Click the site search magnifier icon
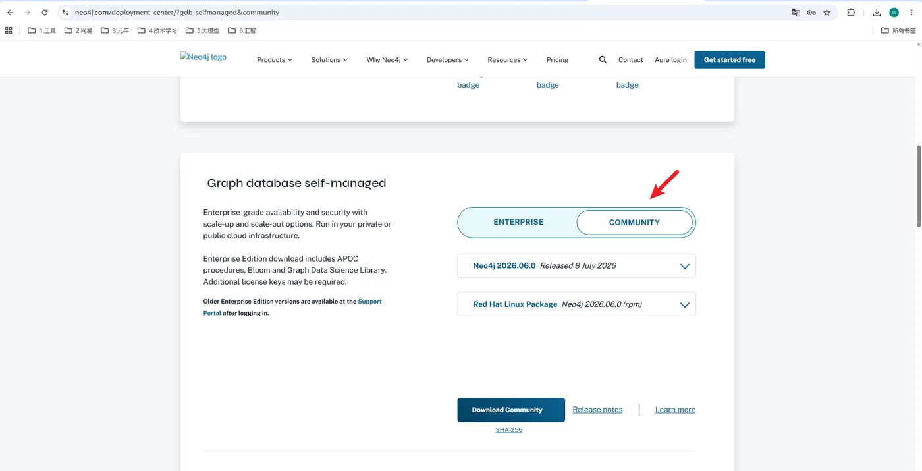The height and width of the screenshot is (471, 922). [603, 59]
